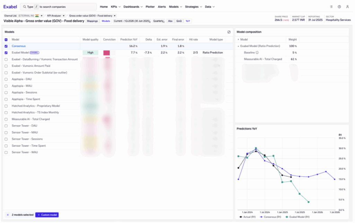Switch to the Models tab under KPI title
Screen dimensions: 355x223
[x=106, y=21]
